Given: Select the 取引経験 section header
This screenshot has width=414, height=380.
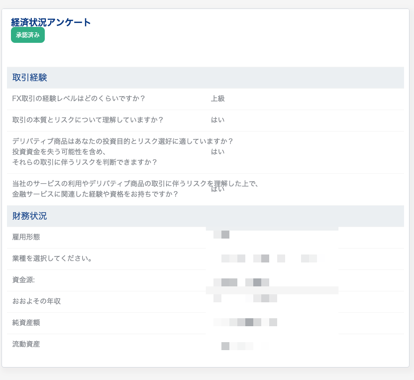Looking at the screenshot, I should (206, 78).
